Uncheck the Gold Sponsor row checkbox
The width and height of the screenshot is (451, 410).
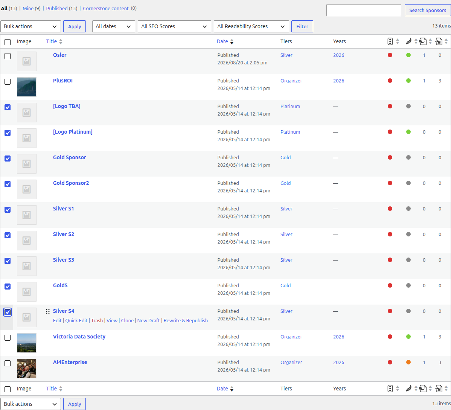pos(8,159)
